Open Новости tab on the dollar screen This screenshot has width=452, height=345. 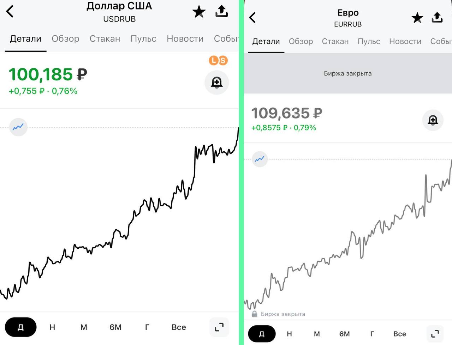(185, 38)
